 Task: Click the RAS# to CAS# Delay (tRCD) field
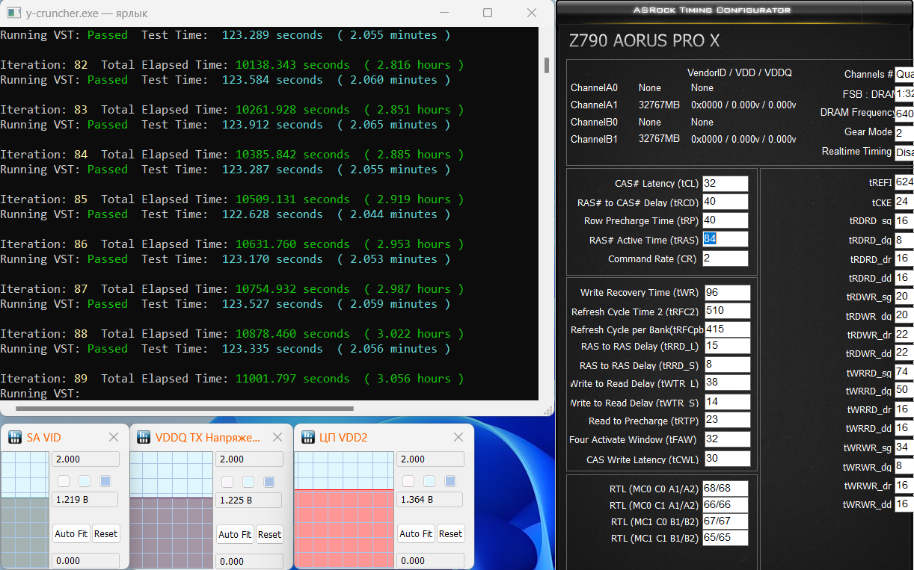pyautogui.click(x=725, y=202)
